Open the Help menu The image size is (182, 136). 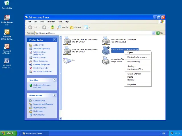tap(67, 22)
